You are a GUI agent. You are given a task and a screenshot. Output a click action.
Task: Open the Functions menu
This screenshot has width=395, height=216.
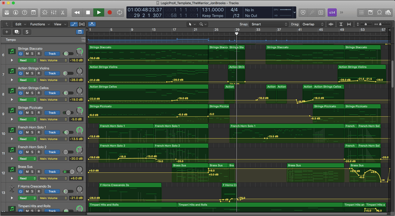[40, 24]
